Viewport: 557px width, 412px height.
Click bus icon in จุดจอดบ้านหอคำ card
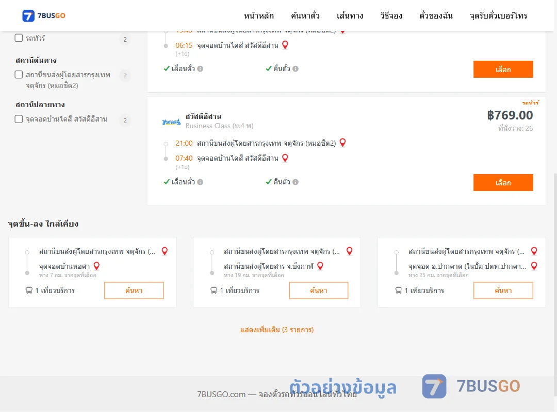click(x=29, y=290)
